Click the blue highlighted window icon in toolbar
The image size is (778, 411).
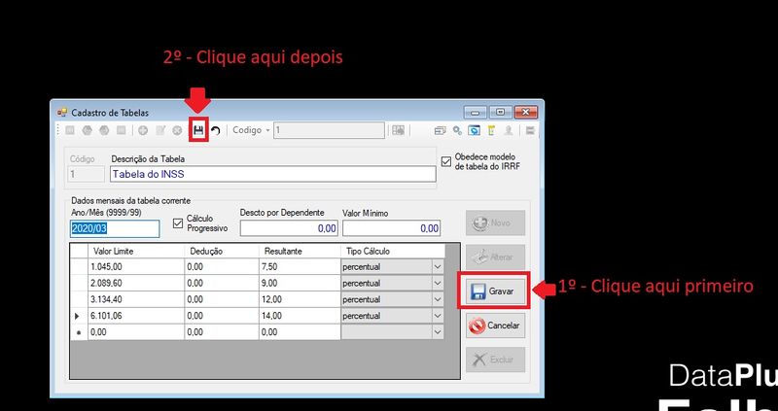(x=475, y=131)
